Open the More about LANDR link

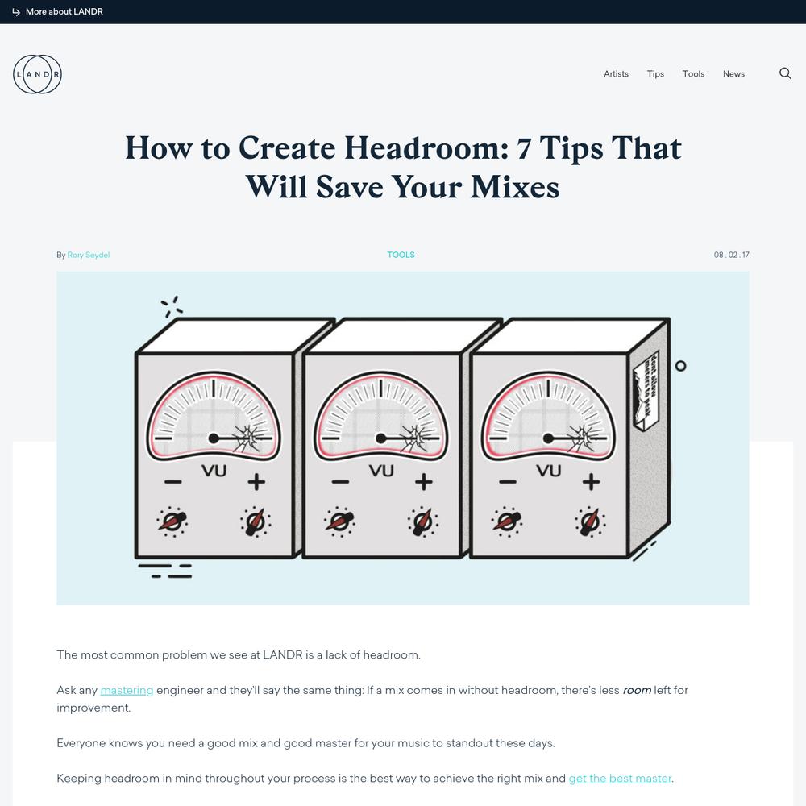[64, 11]
